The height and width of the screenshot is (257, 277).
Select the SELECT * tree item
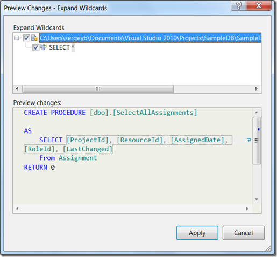(x=61, y=47)
